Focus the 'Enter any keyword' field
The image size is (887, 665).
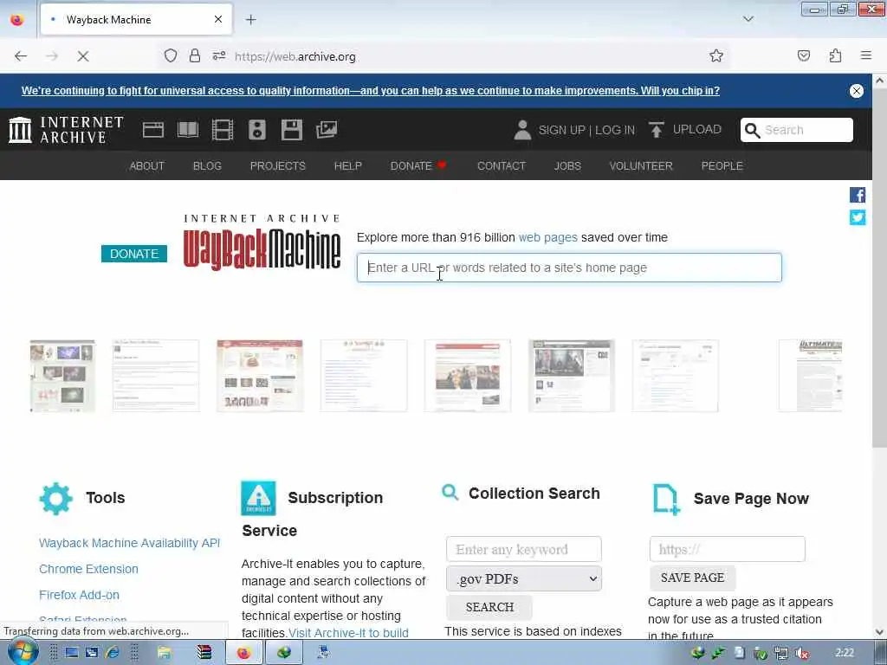524,549
